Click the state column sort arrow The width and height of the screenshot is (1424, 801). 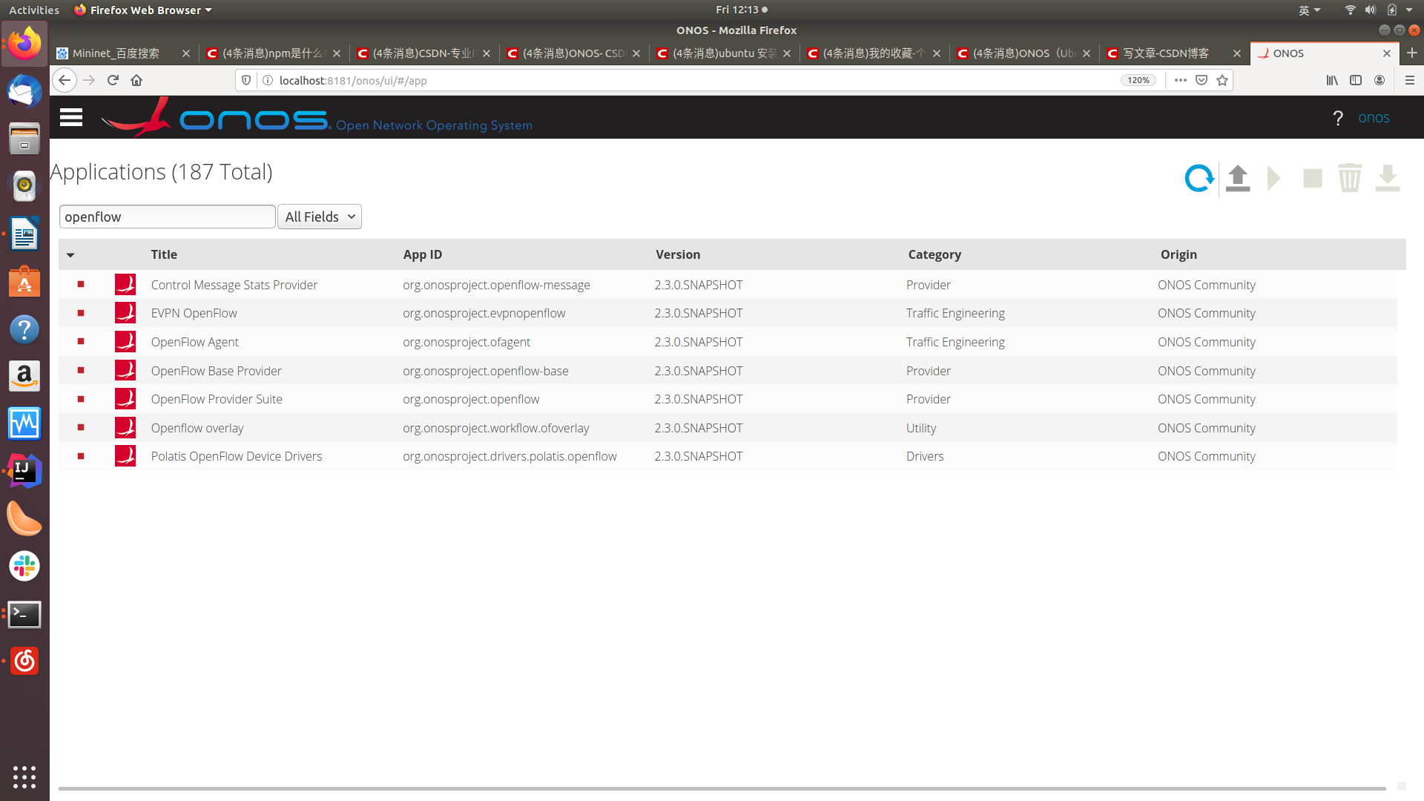click(70, 255)
